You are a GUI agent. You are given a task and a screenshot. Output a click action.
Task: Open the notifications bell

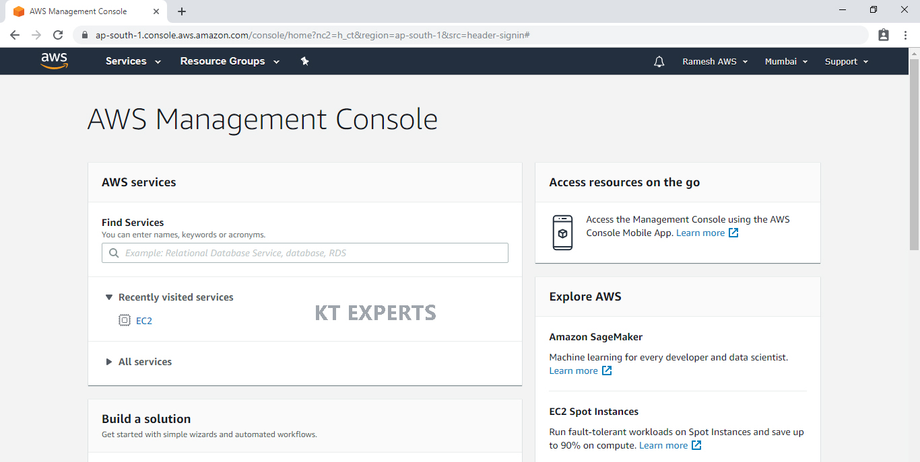point(659,62)
